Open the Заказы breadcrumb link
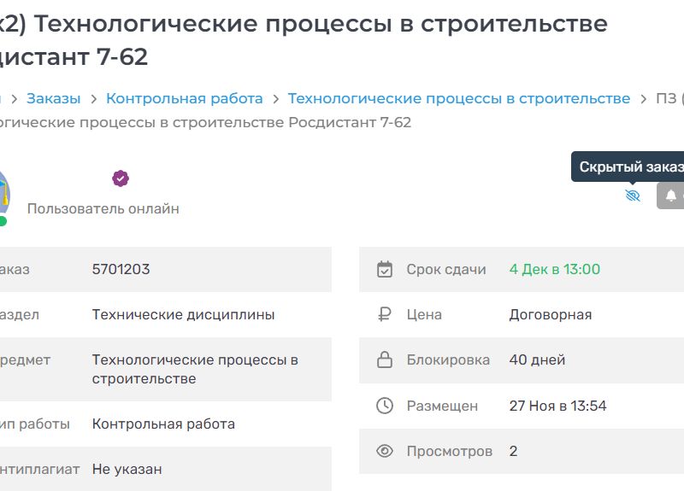This screenshot has width=684, height=491. pos(53,99)
